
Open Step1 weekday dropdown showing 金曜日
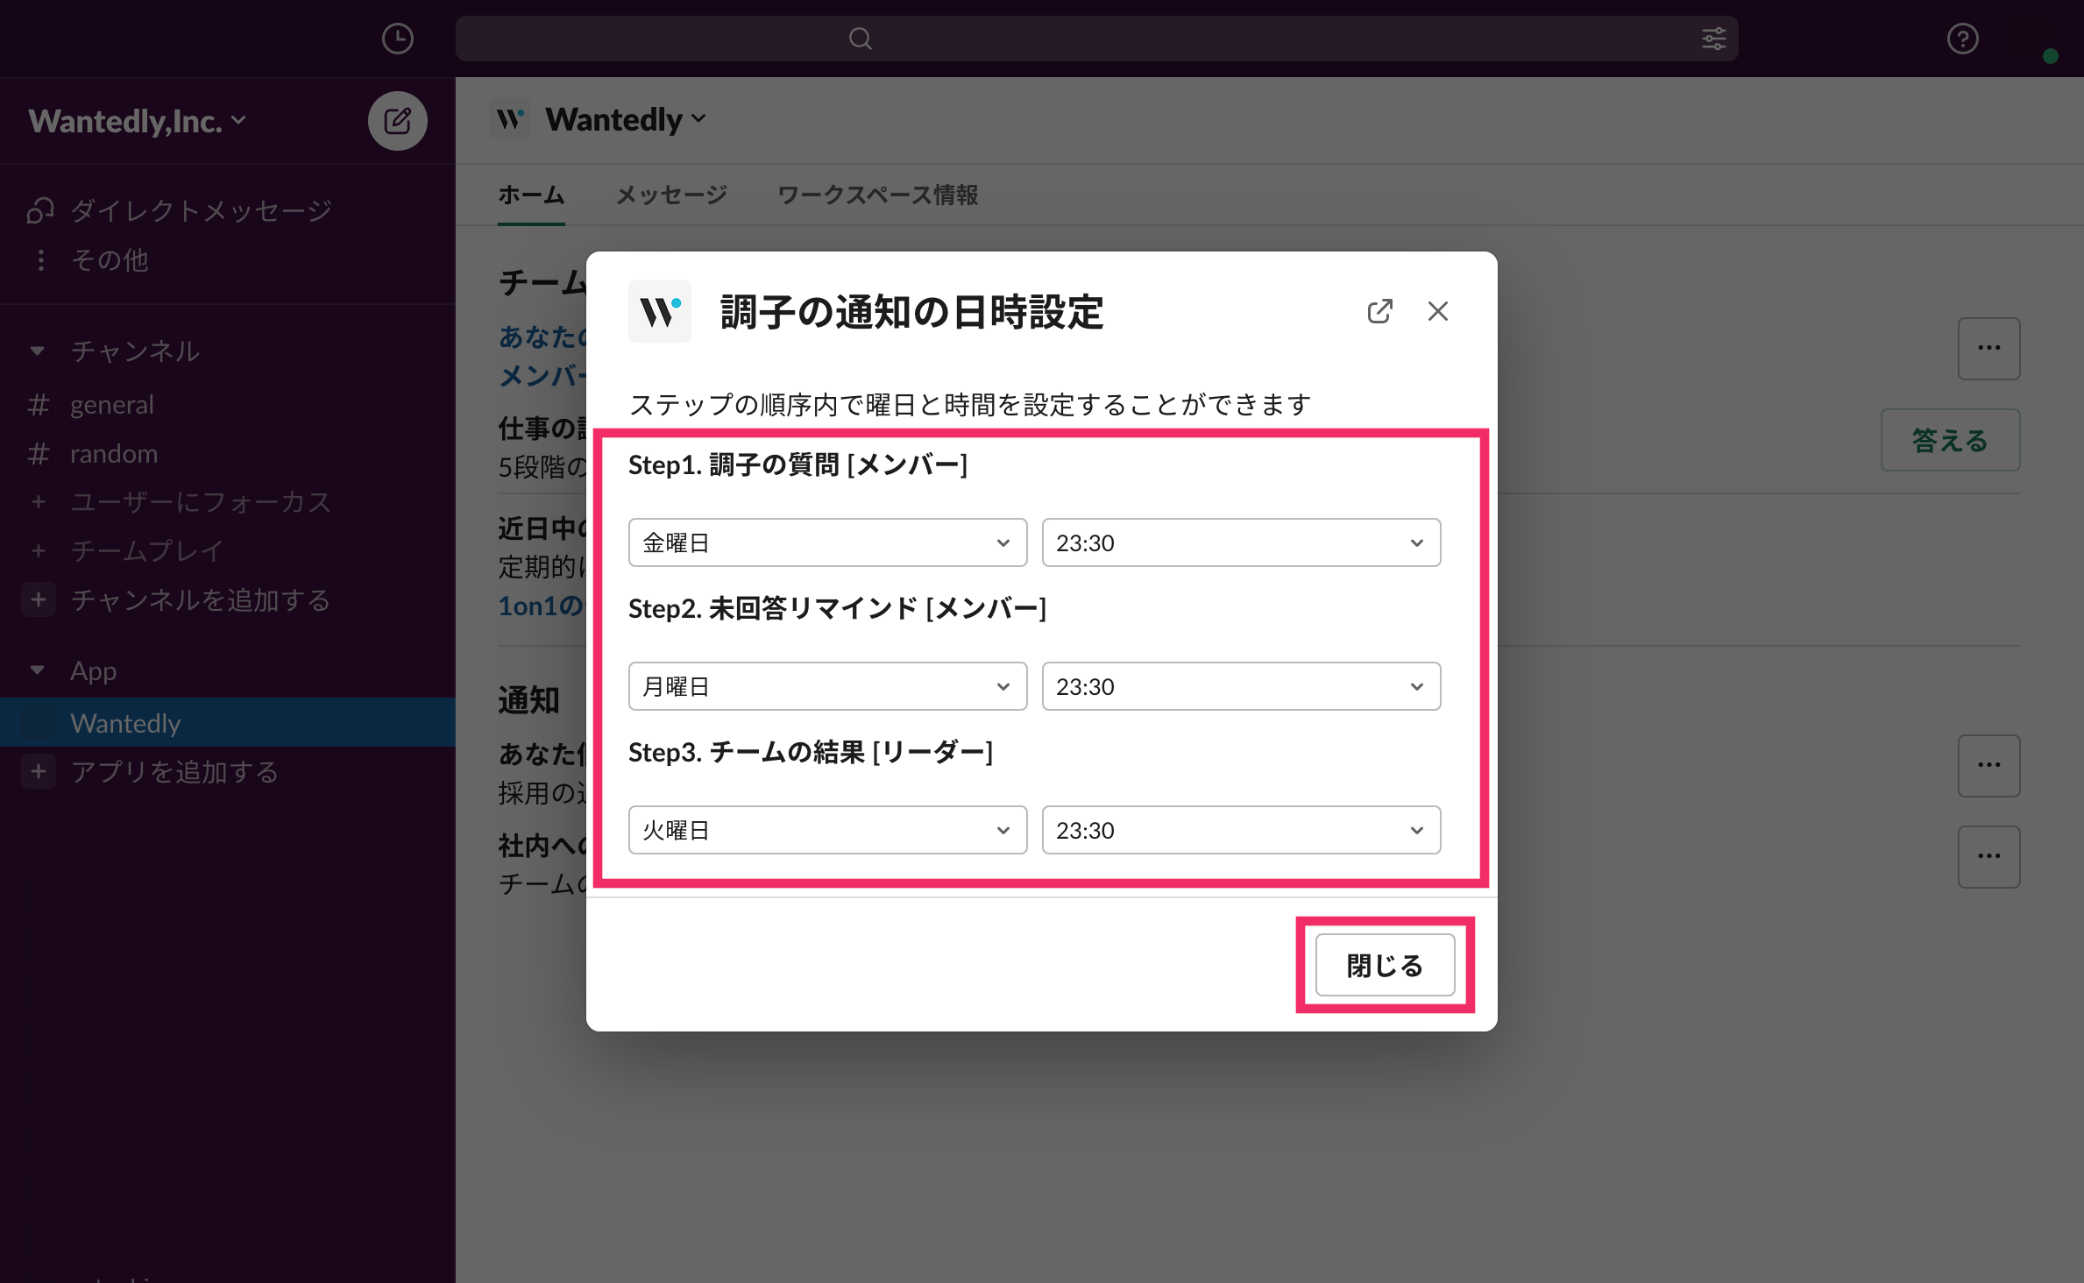pyautogui.click(x=826, y=542)
